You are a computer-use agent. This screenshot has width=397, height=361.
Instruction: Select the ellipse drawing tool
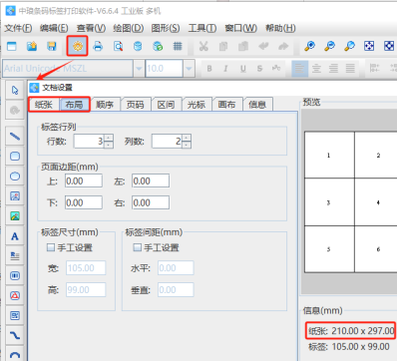15,176
